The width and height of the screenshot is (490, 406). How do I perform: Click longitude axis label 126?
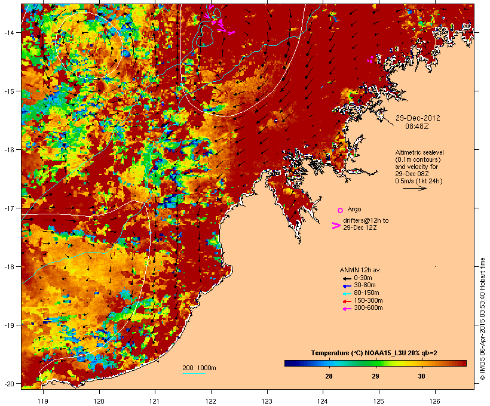(x=434, y=401)
